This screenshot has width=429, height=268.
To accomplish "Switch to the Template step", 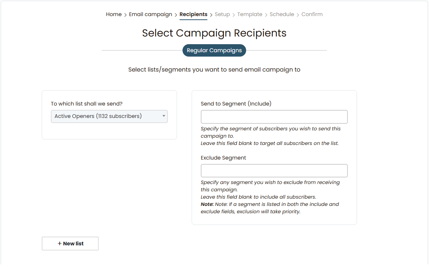I will point(250,14).
